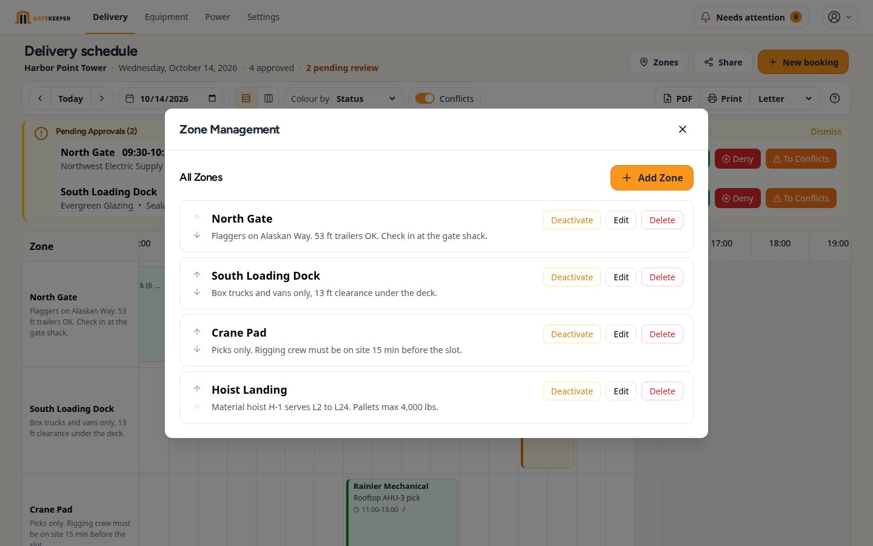Screen dimensions: 873x546
Task: Move Hoist Landing zone down
Action: pos(197,406)
